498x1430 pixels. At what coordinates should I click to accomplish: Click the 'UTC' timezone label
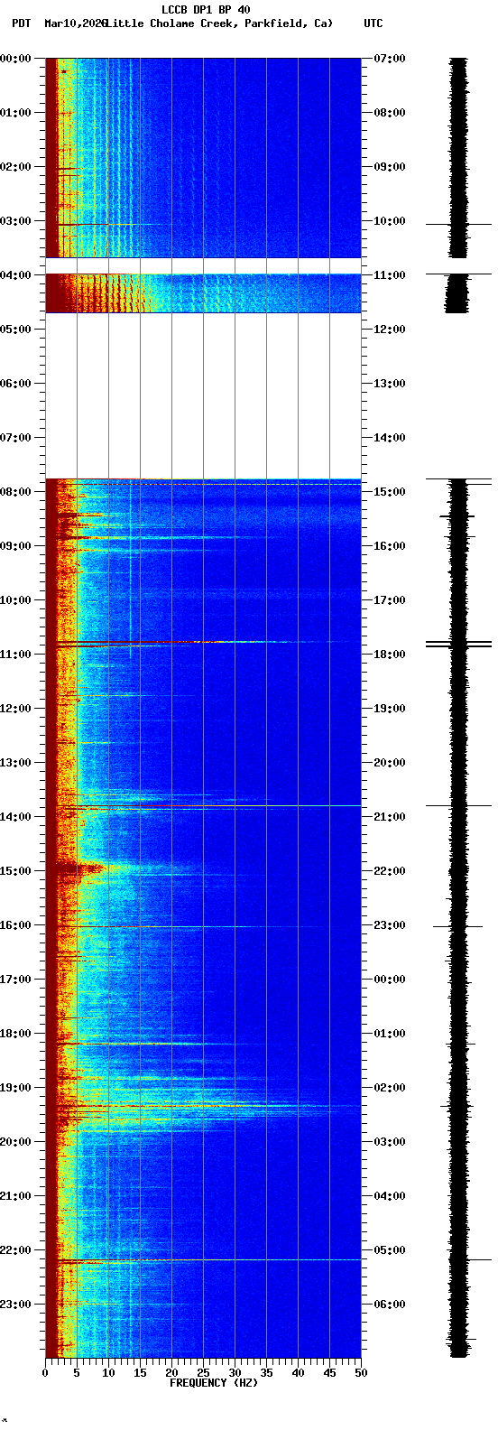tap(373, 23)
